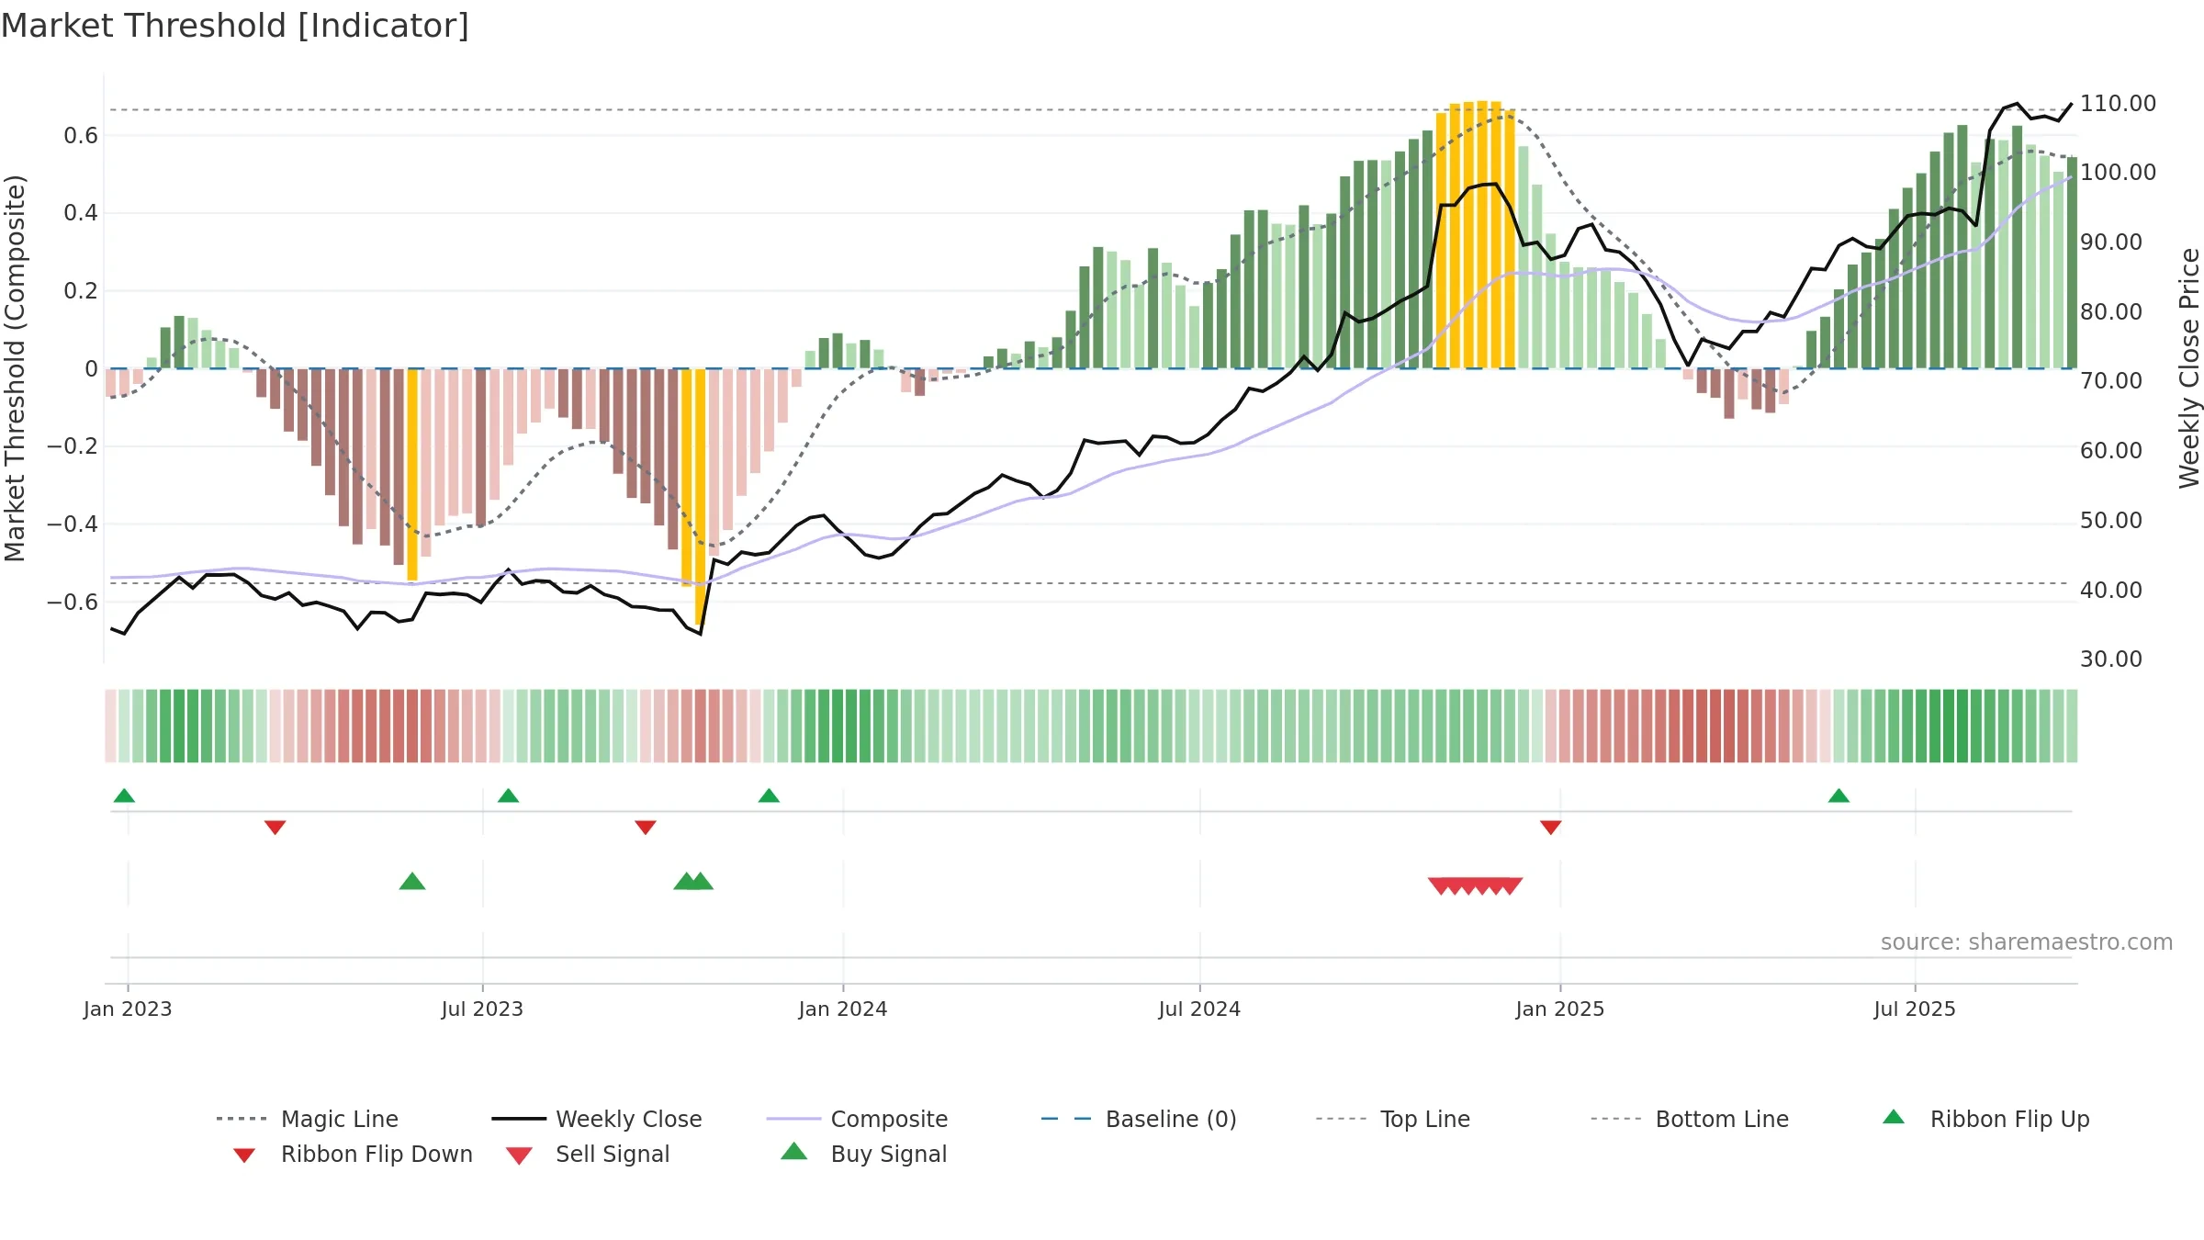
Task: Click the Jan 2024 x-axis label
Action: (x=843, y=1009)
